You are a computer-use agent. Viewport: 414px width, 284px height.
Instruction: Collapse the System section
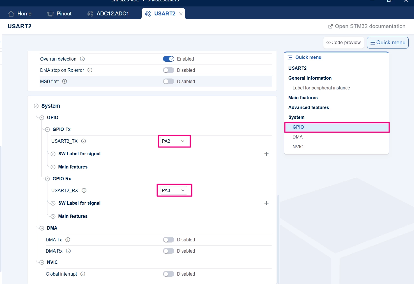(36, 106)
